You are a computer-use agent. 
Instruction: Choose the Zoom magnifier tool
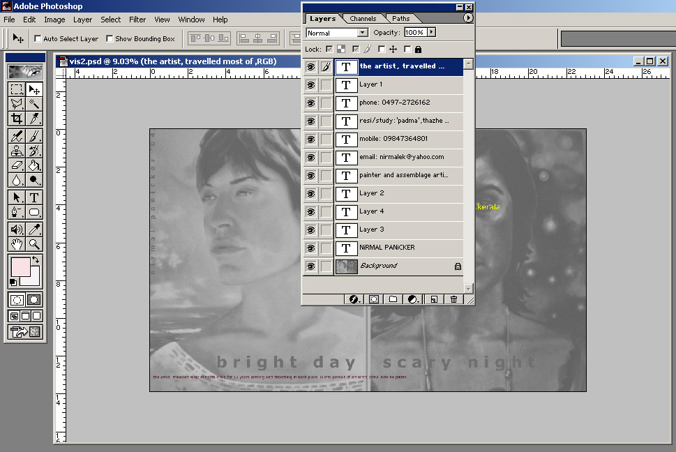34,244
